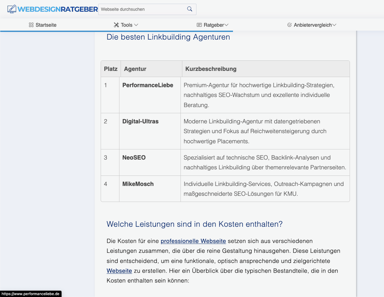Screen dimensions: 384x297
Task: Click into the 'Webseite durchsuchen' search field
Action: coord(139,9)
